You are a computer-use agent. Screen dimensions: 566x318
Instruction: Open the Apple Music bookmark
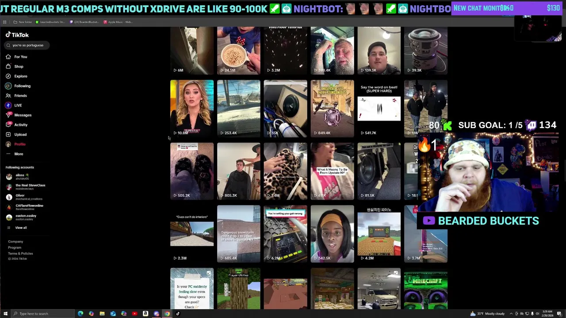pyautogui.click(x=118, y=22)
